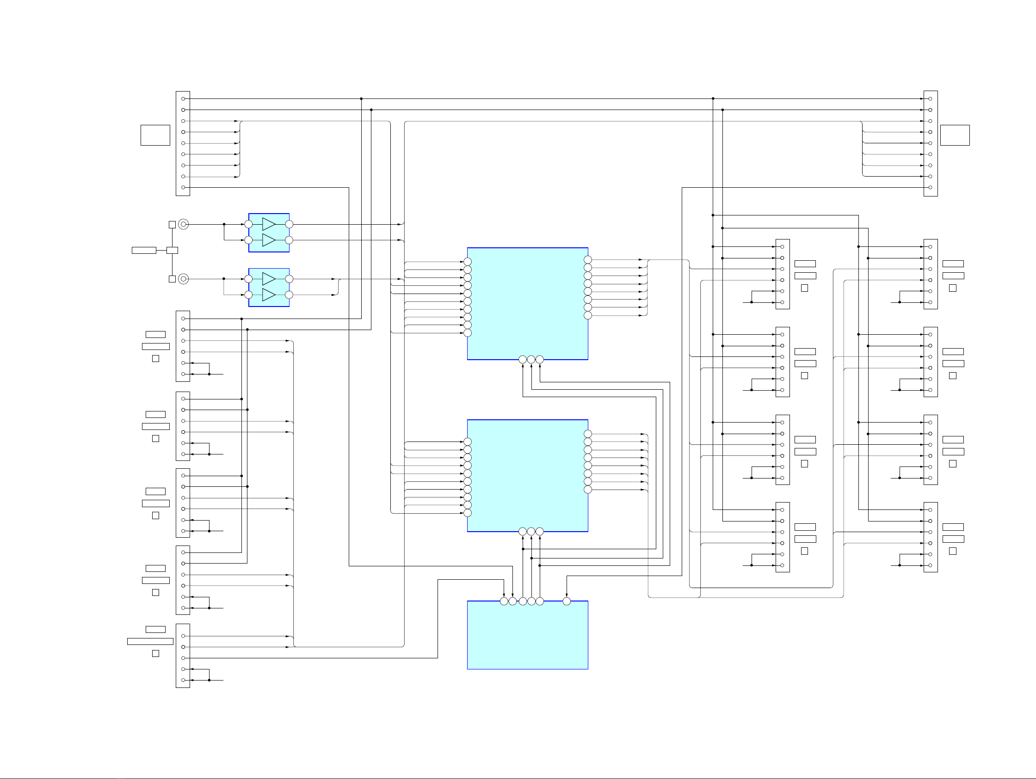The width and height of the screenshot is (1036, 779).
Task: Click empty label box beside top-right connector
Action: click(955, 135)
